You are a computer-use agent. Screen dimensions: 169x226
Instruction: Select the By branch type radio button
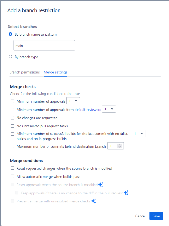(10, 57)
